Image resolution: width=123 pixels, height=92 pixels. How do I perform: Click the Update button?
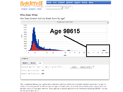click(x=74, y=67)
